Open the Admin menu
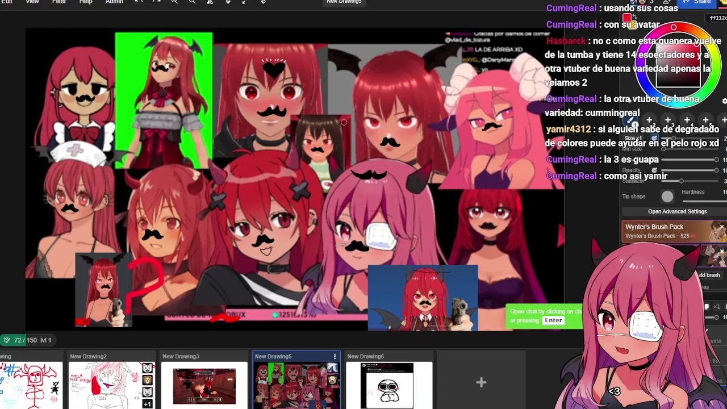Viewport: 727px width, 409px height. pos(114,2)
